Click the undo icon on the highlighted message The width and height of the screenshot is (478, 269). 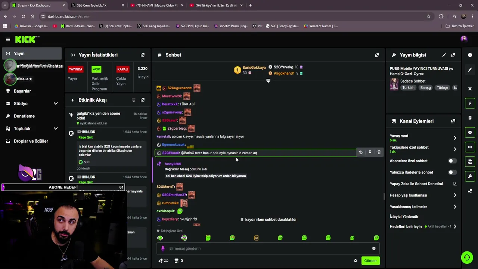coord(360,152)
